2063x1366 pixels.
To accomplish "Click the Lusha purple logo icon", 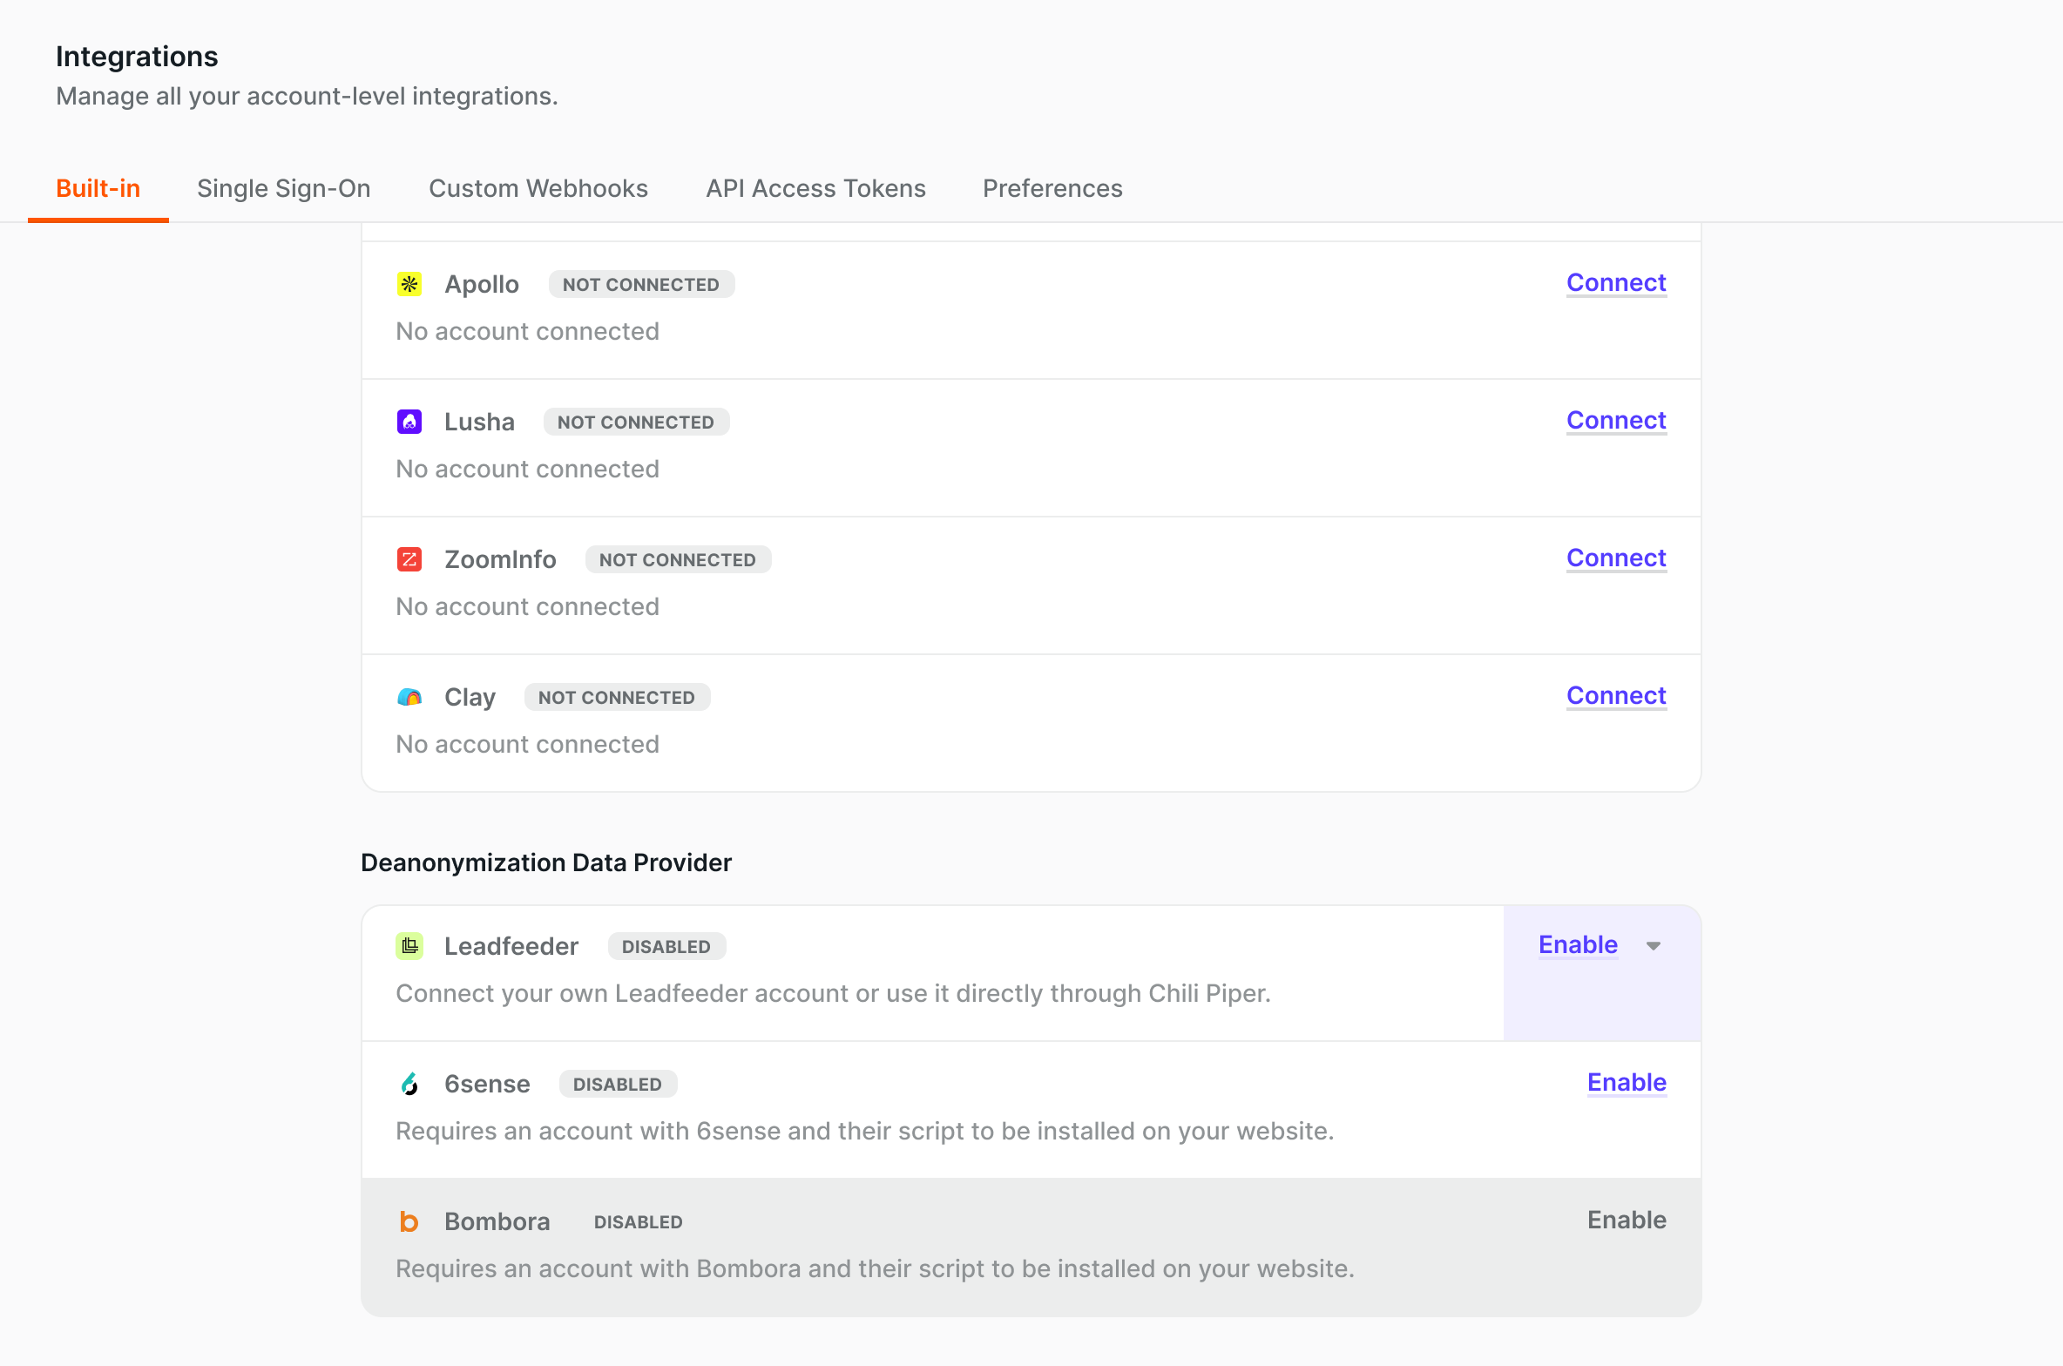I will tap(409, 422).
